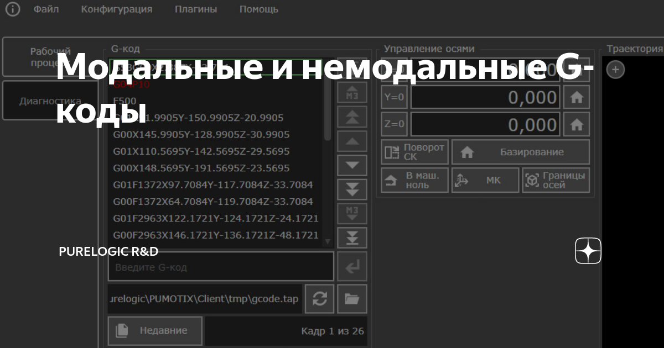Viewport: 664px width, 348px height.
Task: Click the G-code list scroll down arrow
Action: (327, 241)
